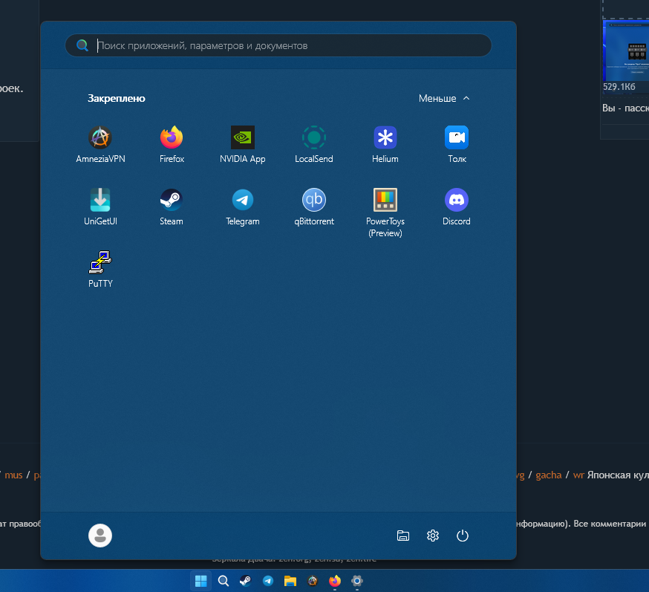Launch the Толк video app
The width and height of the screenshot is (649, 592).
pyautogui.click(x=457, y=145)
